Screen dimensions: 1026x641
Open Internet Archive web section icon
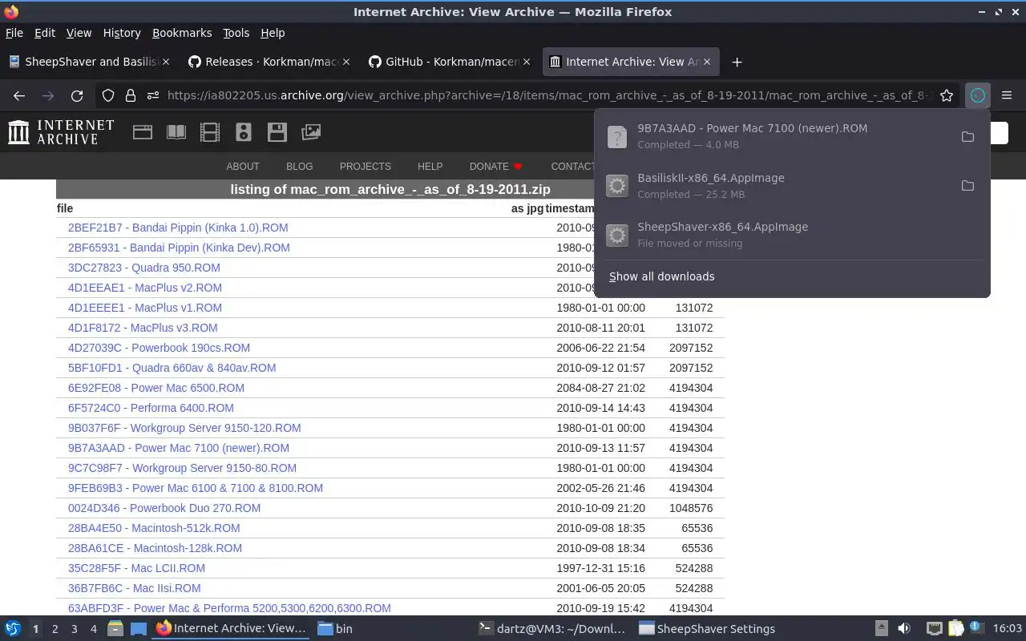143,132
